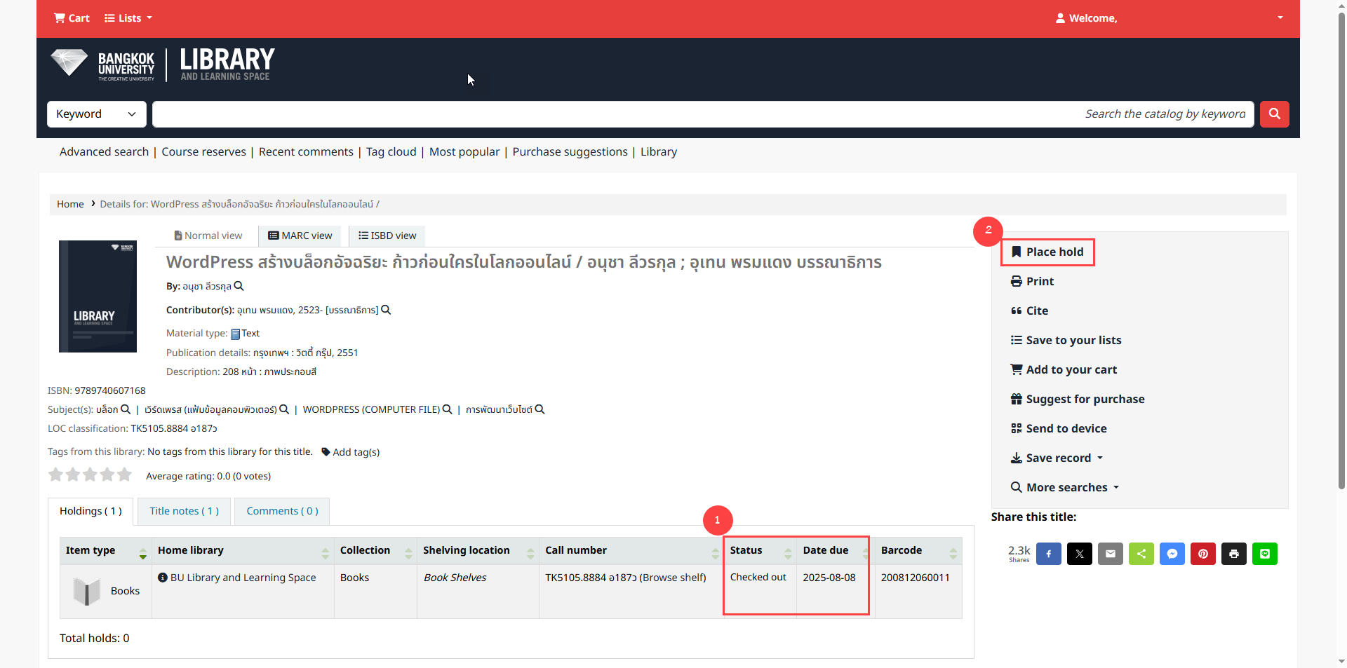Open the Welcome user menu

[x=1169, y=18]
